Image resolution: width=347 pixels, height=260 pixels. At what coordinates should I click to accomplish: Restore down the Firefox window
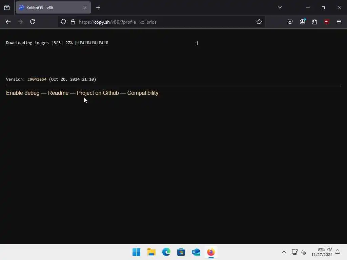pyautogui.click(x=324, y=7)
